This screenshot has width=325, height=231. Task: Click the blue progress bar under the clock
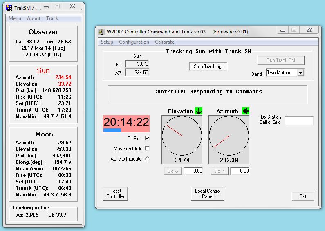click(112, 130)
